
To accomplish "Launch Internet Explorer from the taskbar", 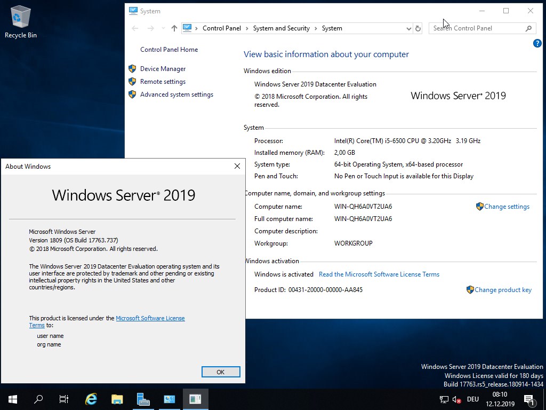I will 91,399.
